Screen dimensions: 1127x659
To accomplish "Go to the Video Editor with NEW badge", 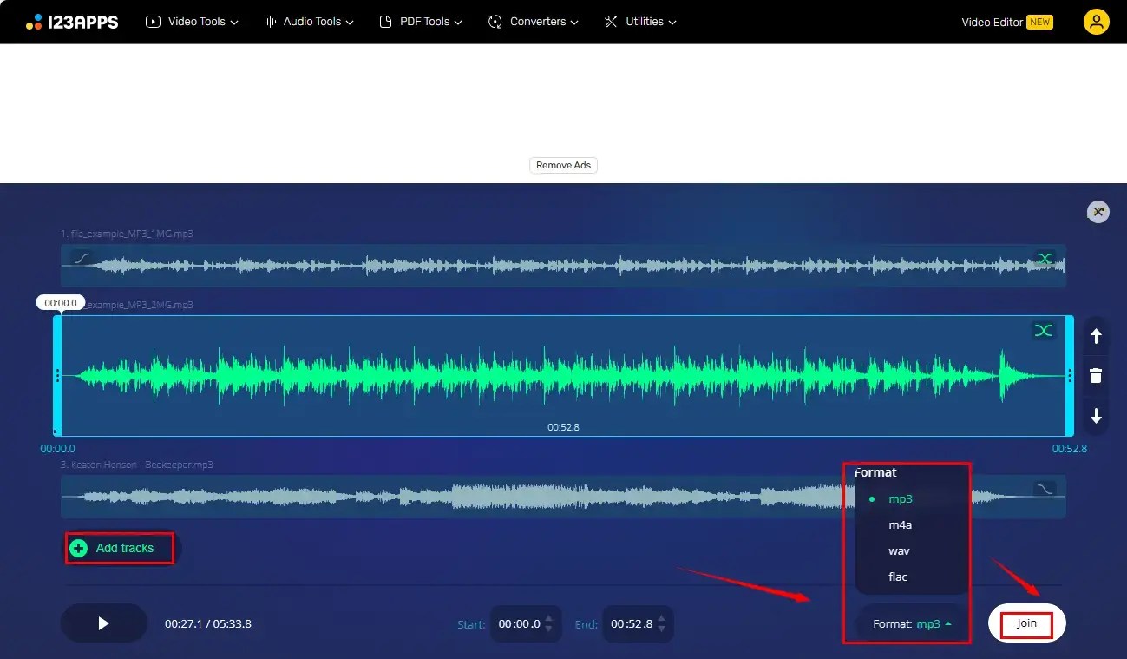I will (1006, 22).
